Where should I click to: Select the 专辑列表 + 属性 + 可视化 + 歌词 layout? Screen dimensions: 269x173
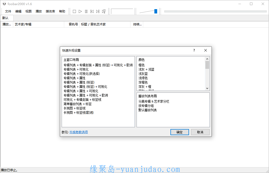coord(86,95)
